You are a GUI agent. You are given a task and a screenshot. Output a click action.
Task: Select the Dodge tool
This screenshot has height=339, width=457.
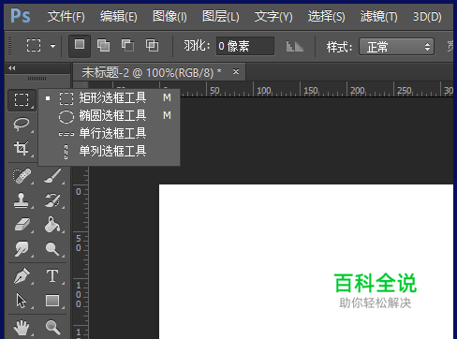tap(52, 249)
